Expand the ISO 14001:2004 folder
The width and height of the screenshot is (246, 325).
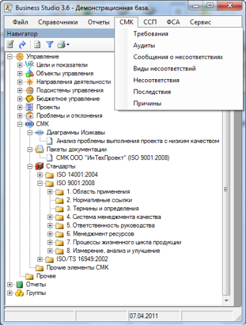point(40,175)
